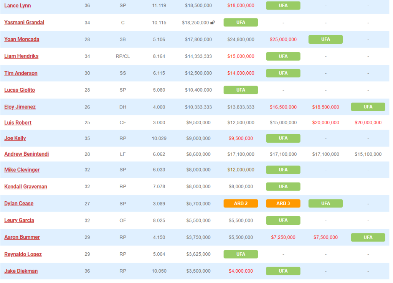This screenshot has width=393, height=283.
Task: Select Leury Garcia's OF position cell
Action: 123,220
